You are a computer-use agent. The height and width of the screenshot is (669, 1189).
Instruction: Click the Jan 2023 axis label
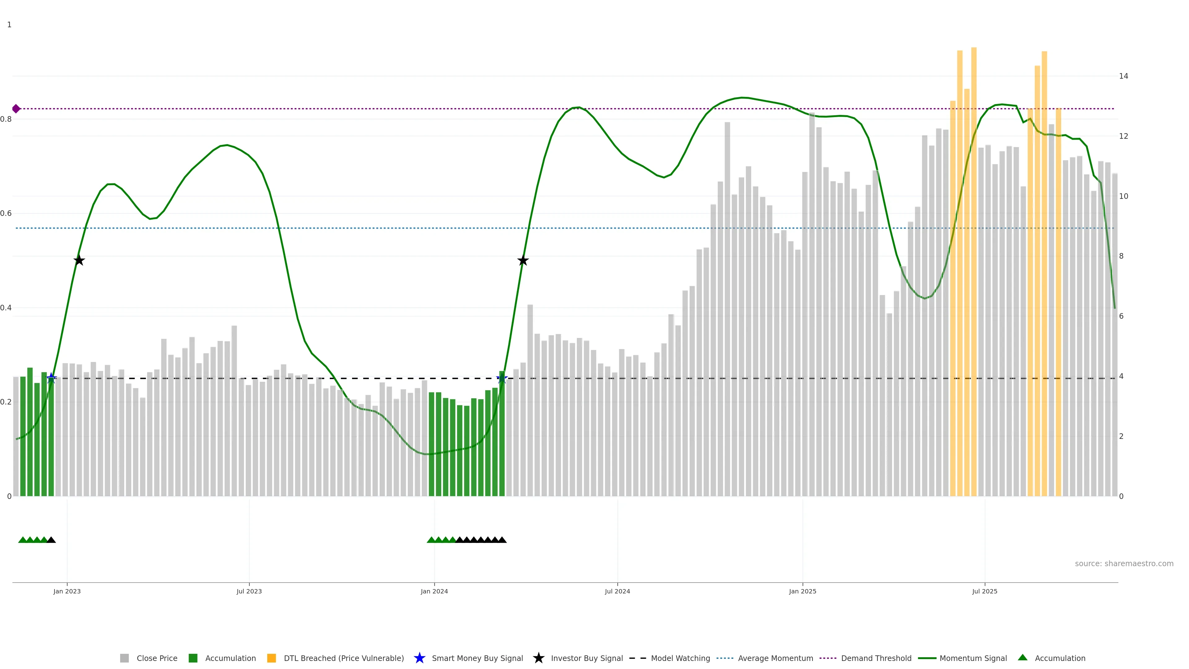67,591
